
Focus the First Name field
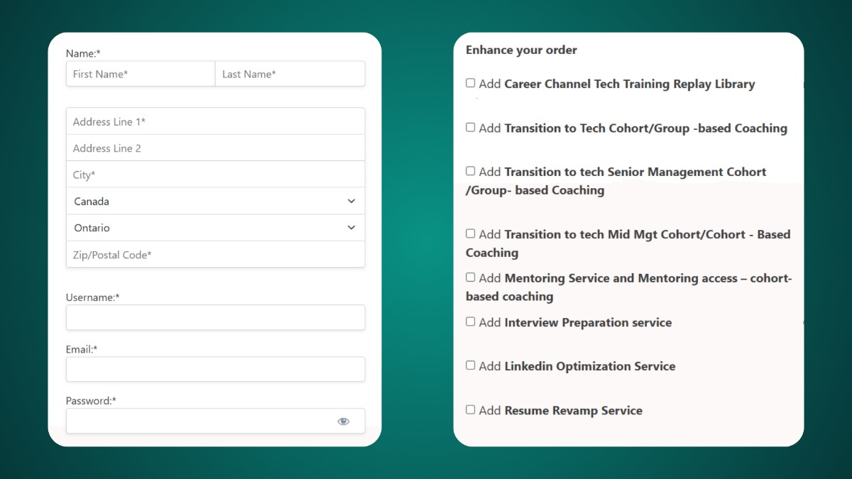141,74
